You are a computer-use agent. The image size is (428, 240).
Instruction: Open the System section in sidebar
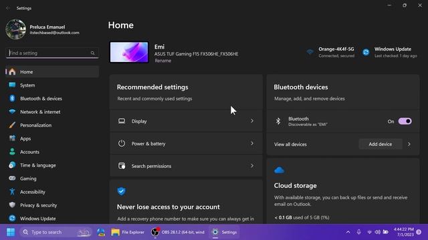(52, 85)
